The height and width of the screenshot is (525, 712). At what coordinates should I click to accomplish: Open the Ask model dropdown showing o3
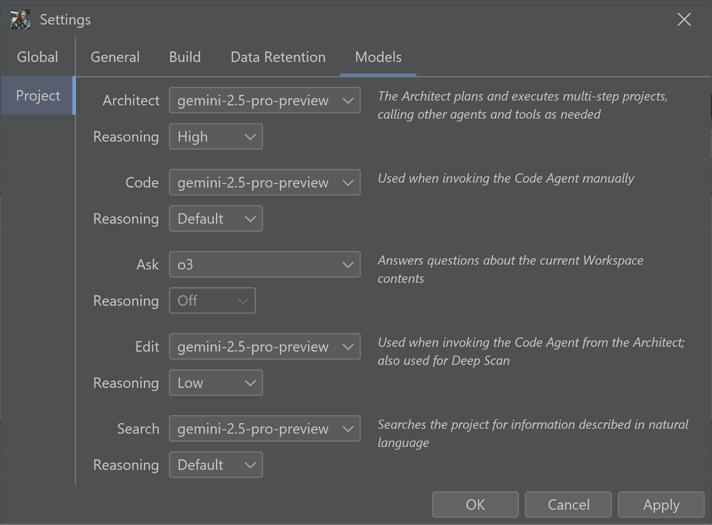point(264,265)
